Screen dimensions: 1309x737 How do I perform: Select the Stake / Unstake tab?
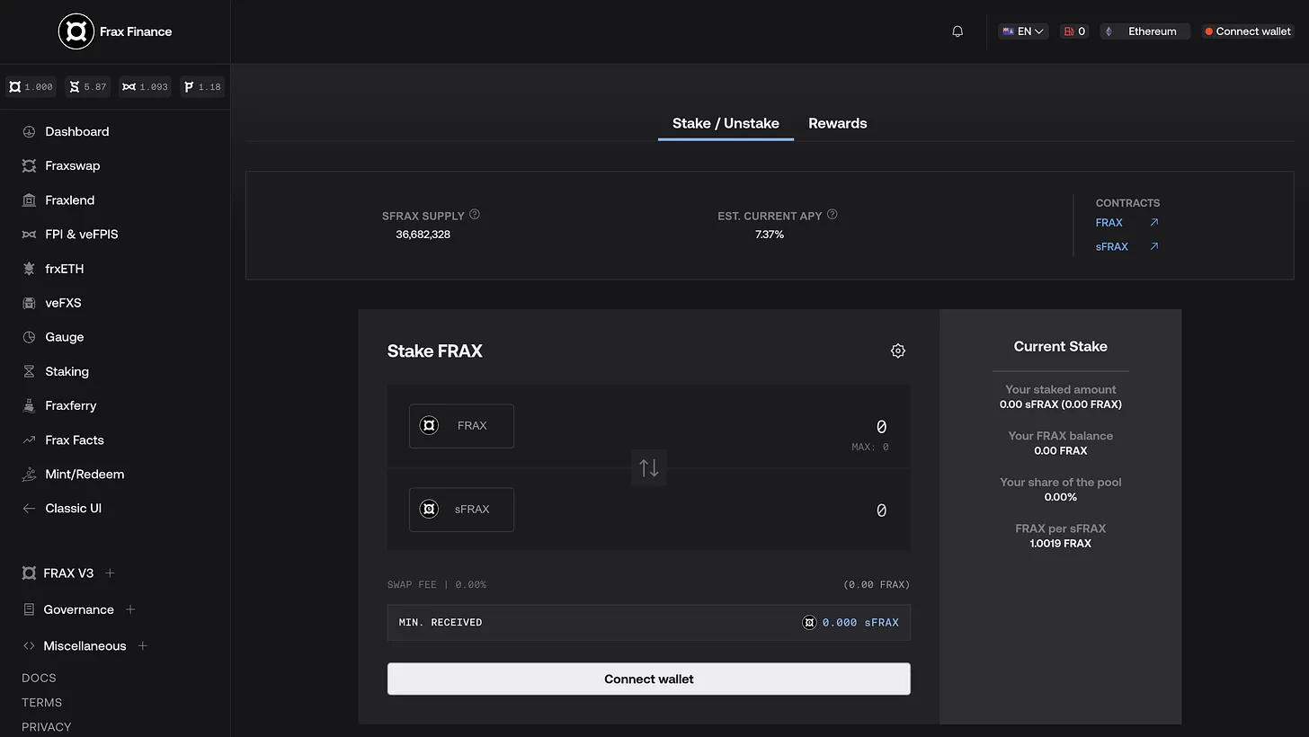point(726,123)
